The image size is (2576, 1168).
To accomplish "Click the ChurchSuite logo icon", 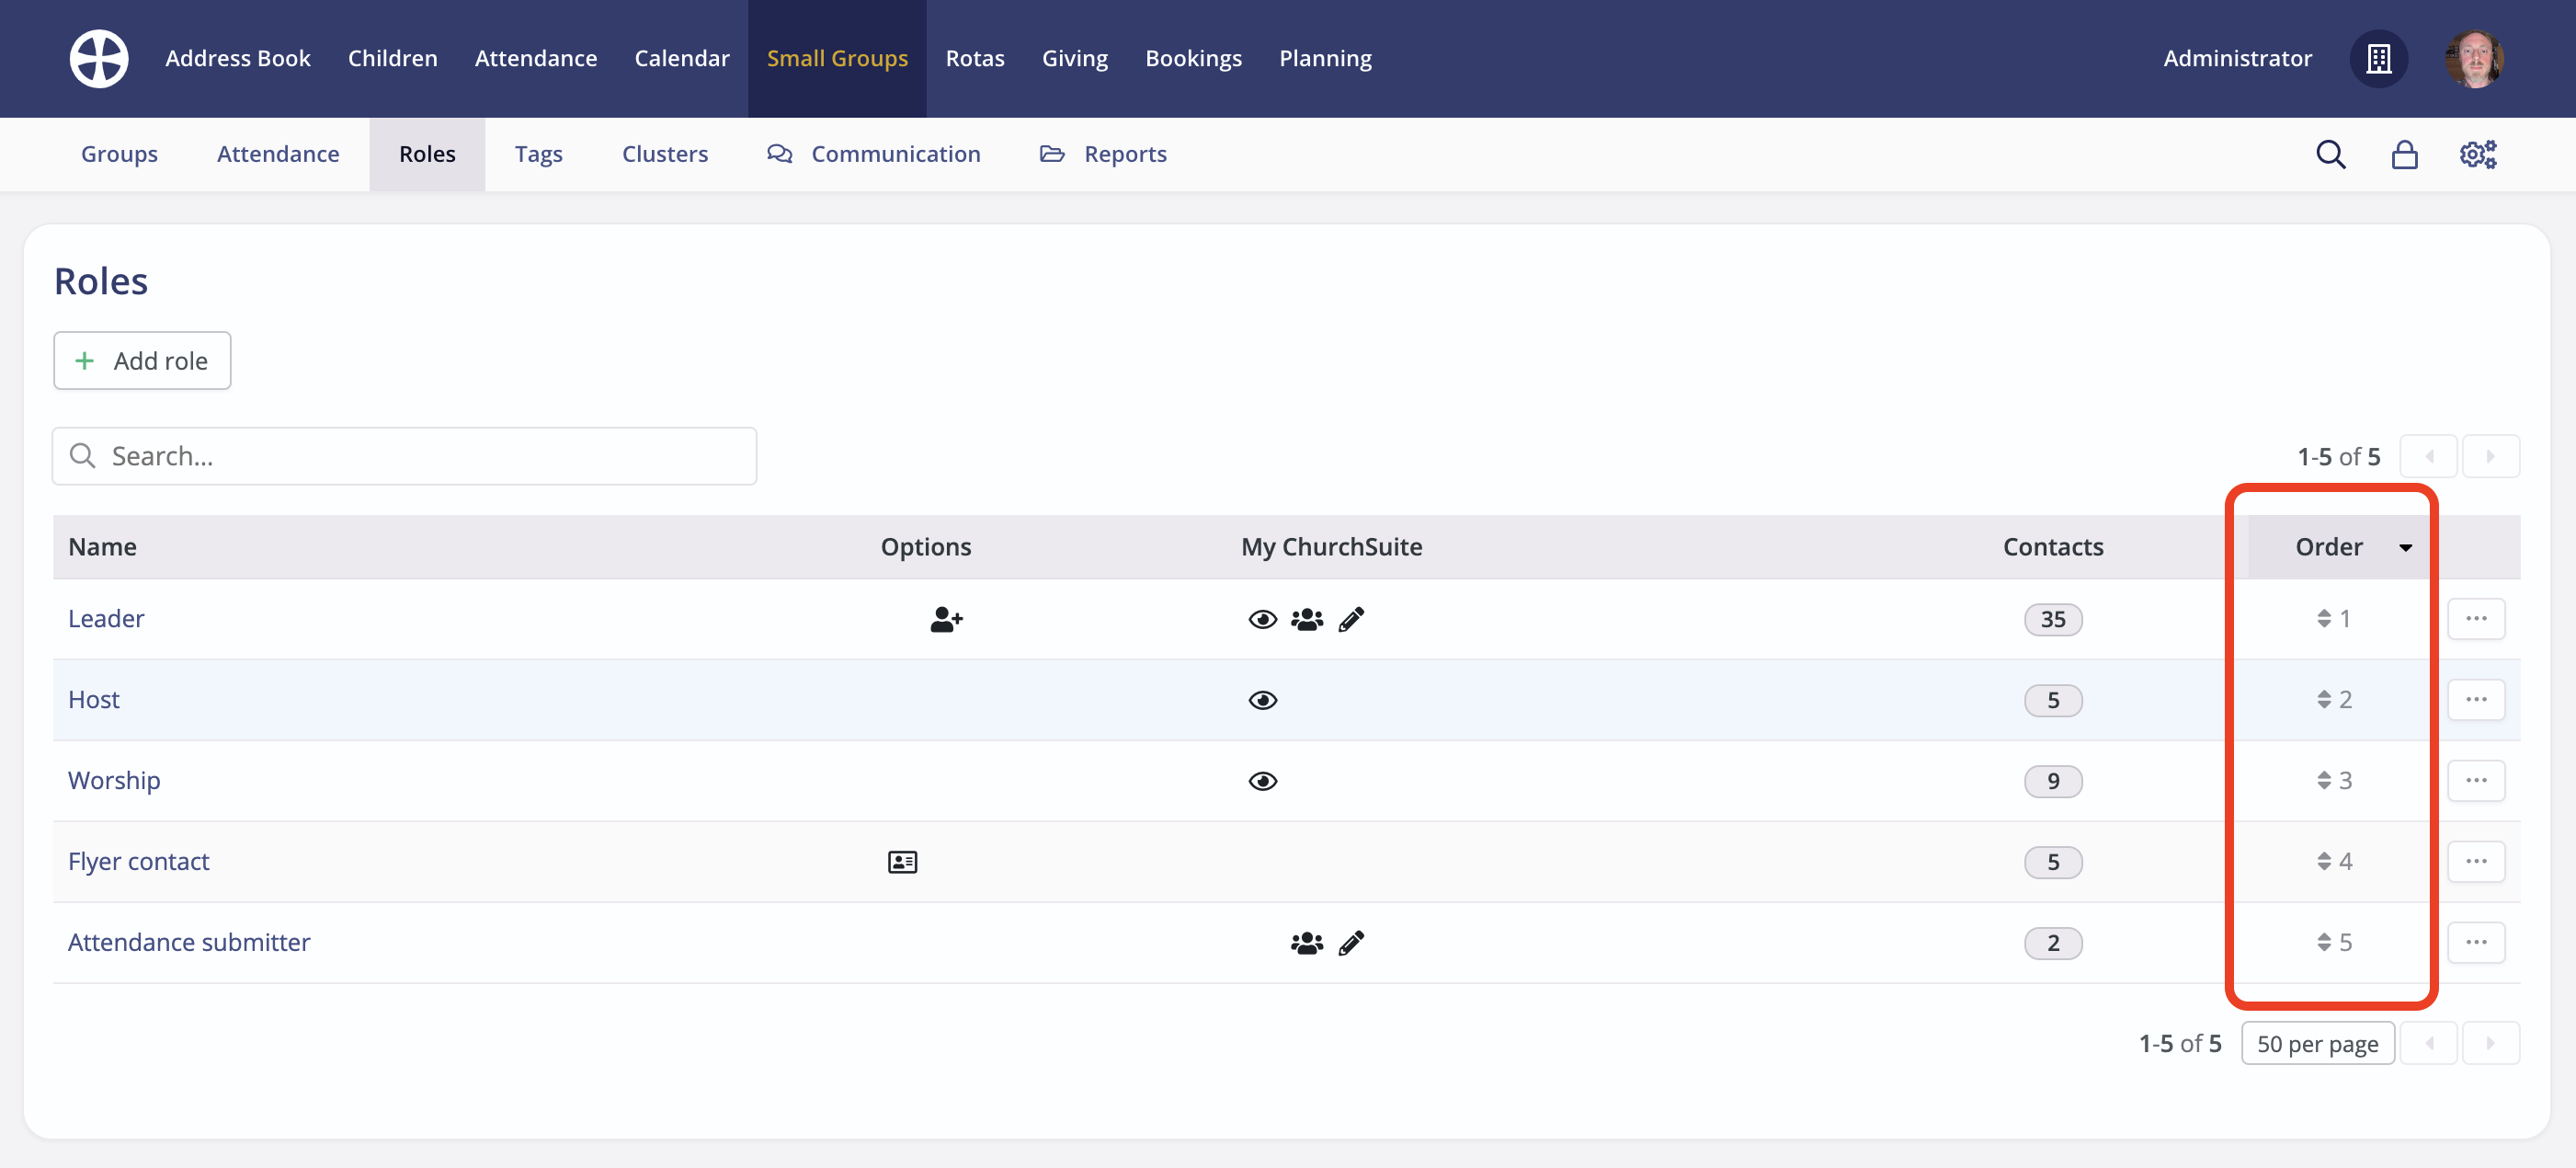I will point(98,58).
